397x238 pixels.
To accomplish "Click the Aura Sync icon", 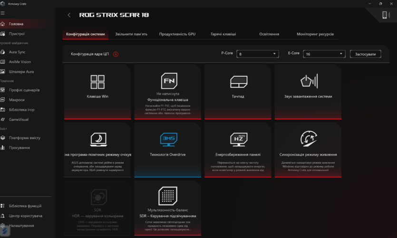I will 2,52.
